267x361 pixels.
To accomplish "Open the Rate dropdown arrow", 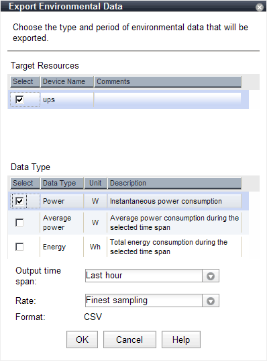I will 211,300.
